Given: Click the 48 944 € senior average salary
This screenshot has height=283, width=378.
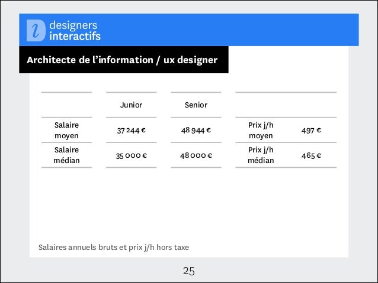Looking at the screenshot, I should 196,131.
